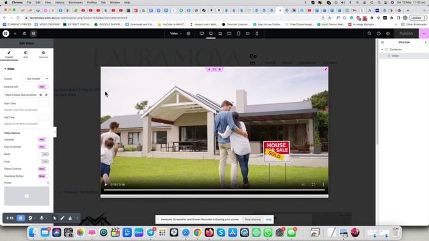
Task: Switch to the Advanced tab
Action: coord(43,54)
